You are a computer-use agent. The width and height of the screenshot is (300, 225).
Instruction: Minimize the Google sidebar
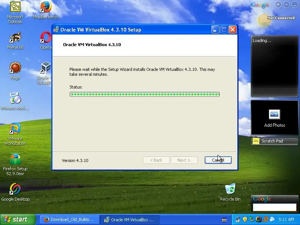click(295, 4)
